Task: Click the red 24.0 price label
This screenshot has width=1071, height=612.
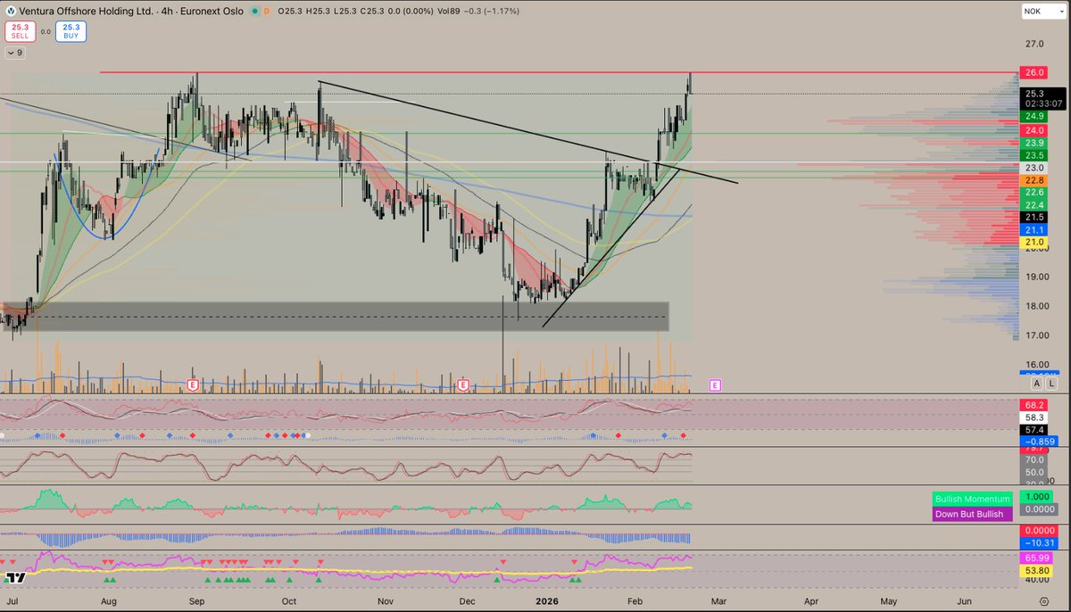Action: 1034,130
